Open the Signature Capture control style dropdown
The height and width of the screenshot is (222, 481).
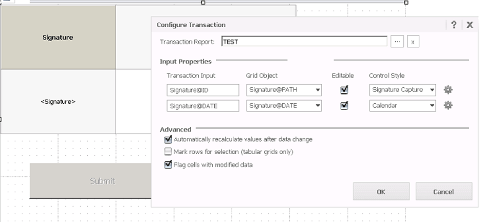(432, 90)
